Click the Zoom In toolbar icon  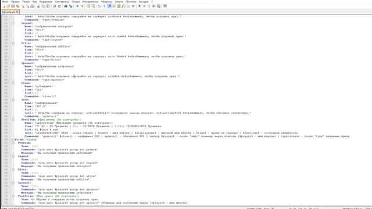point(77,6)
